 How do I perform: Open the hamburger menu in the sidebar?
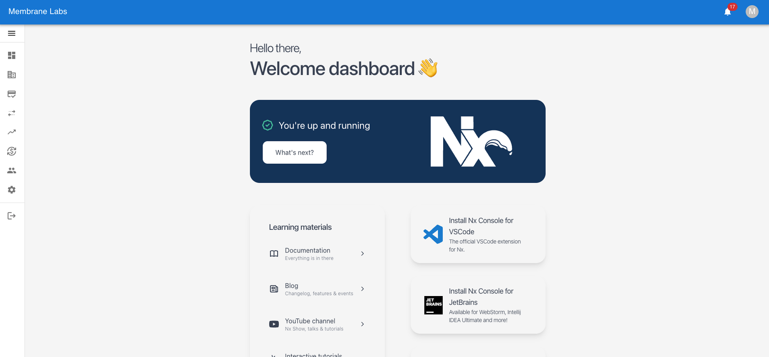coord(12,33)
